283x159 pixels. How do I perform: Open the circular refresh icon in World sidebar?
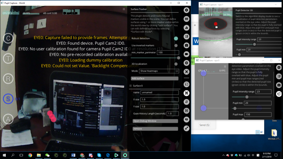pyautogui.click(x=186, y=102)
